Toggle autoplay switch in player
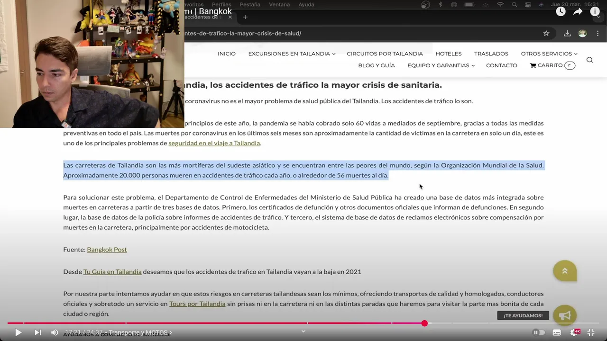This screenshot has width=607, height=341. coord(539,332)
